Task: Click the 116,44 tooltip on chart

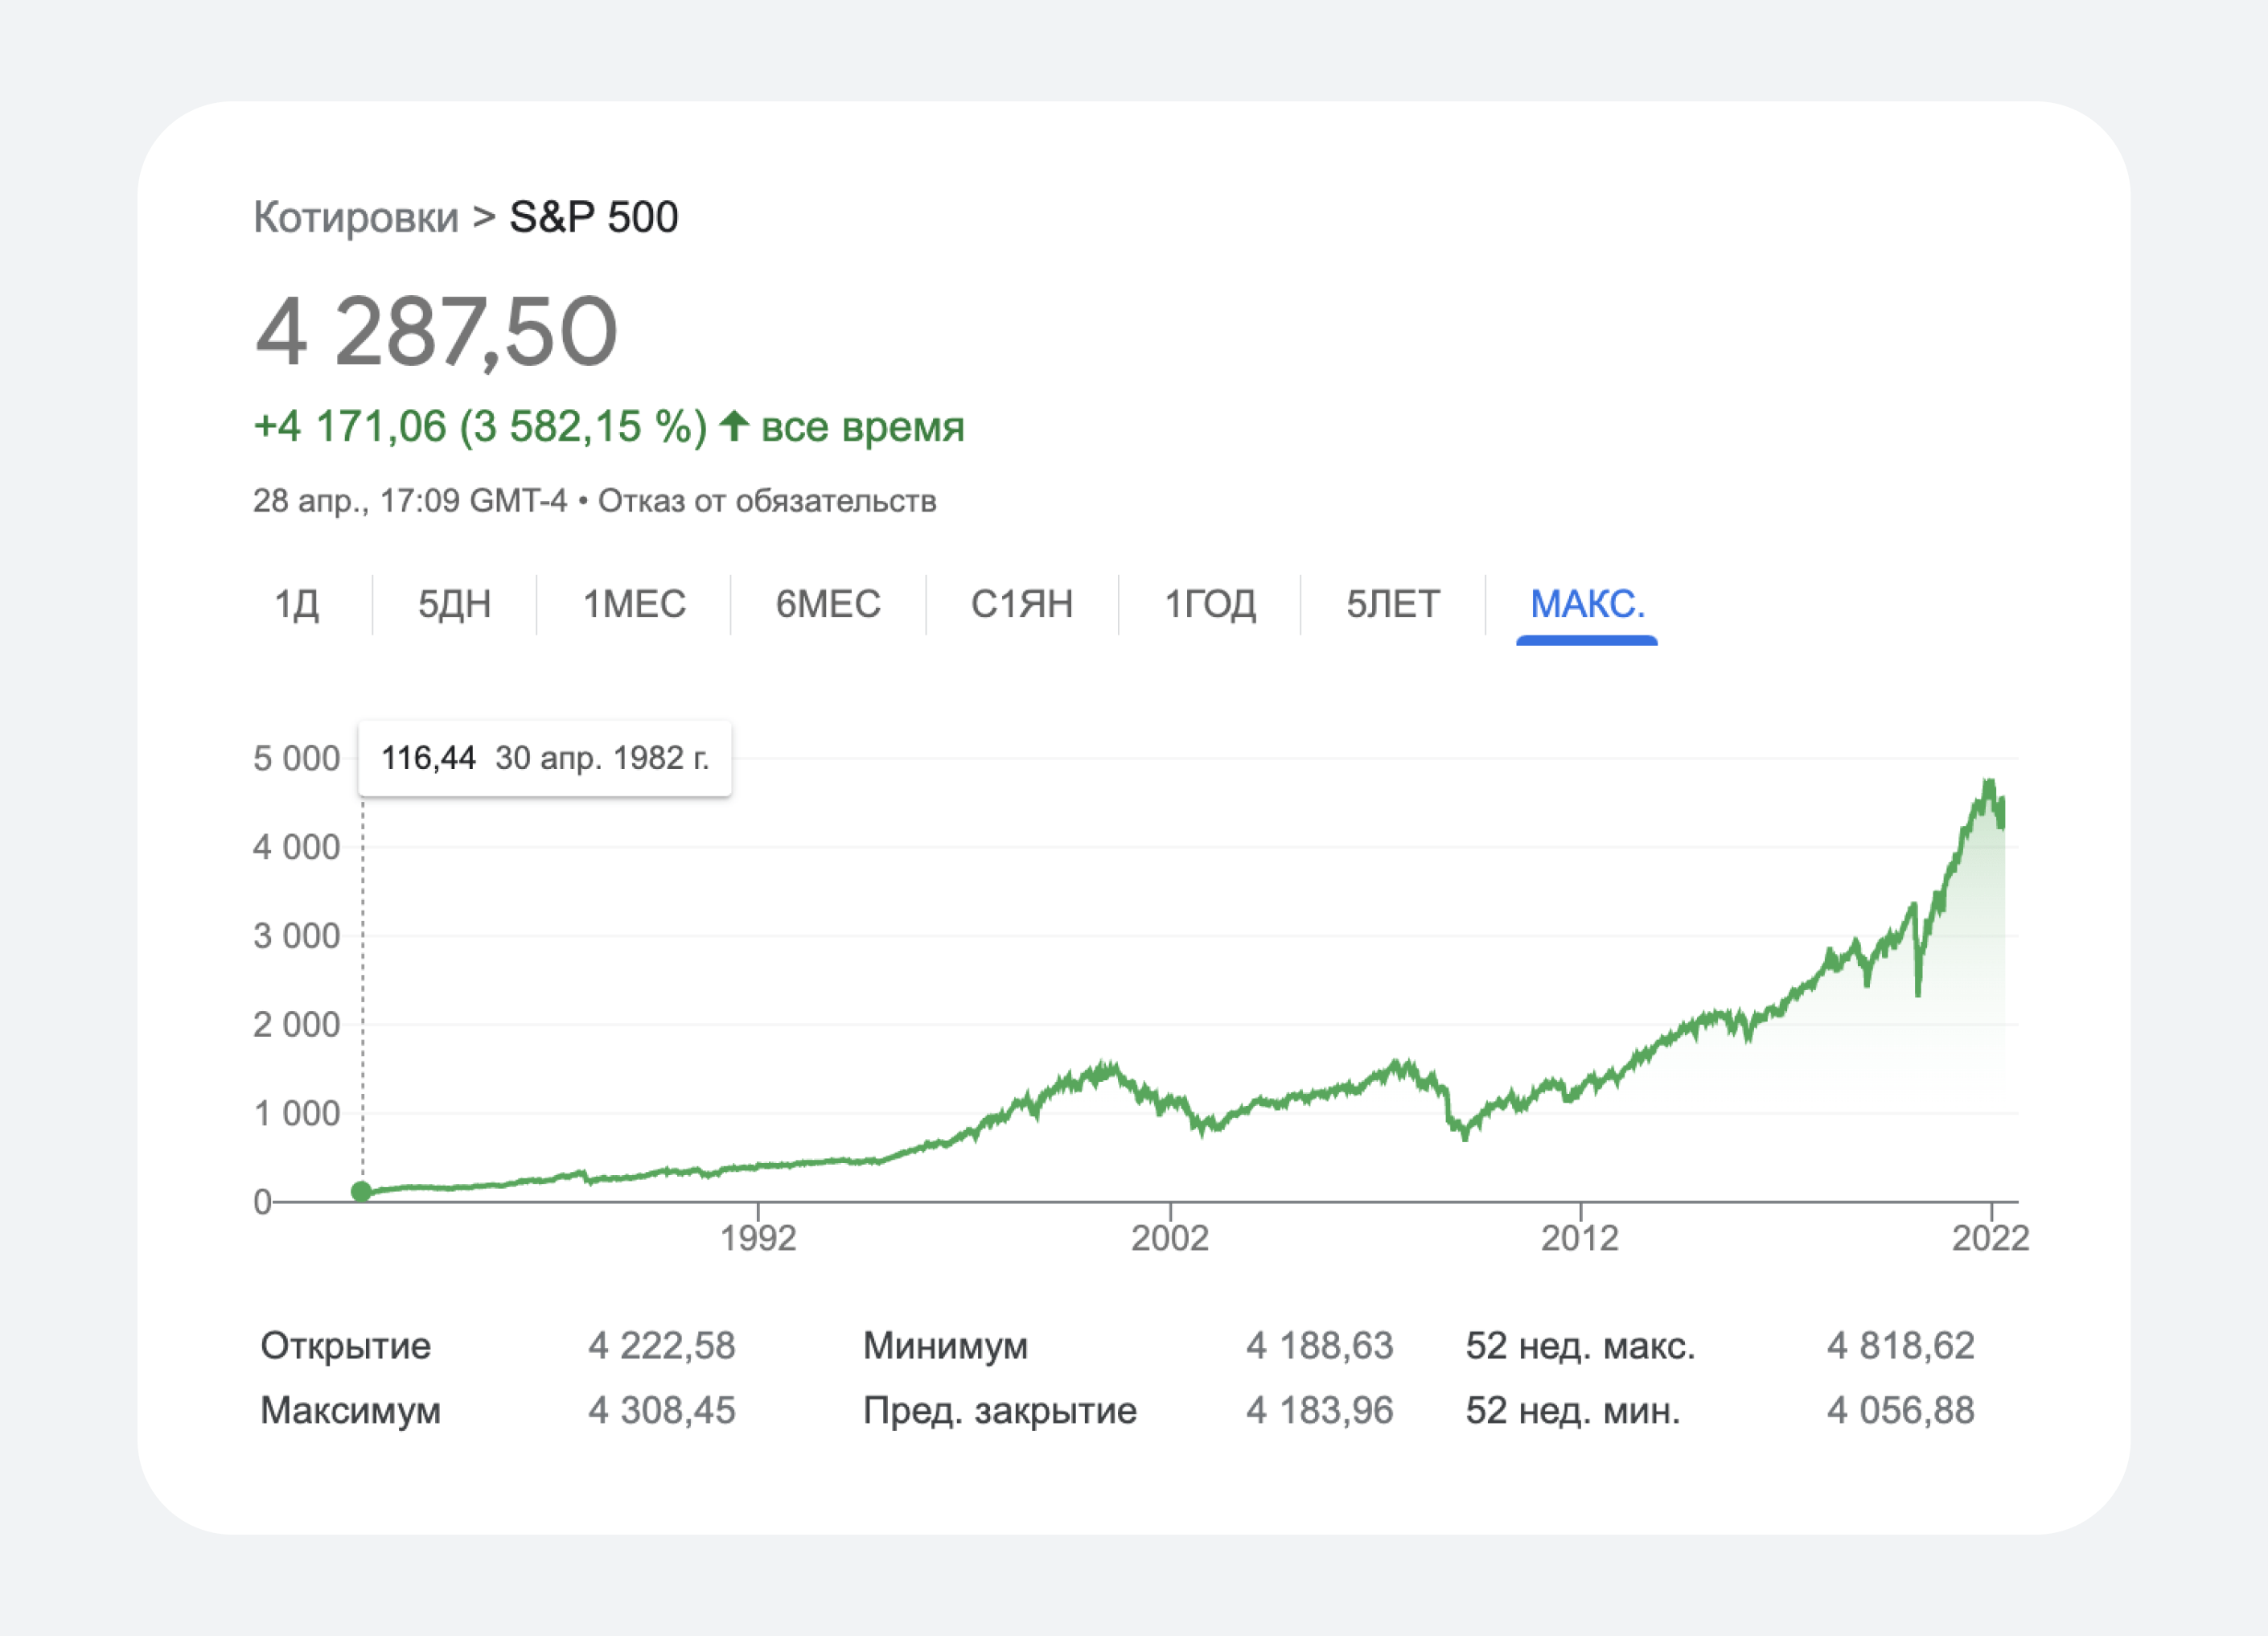Action: 545,758
